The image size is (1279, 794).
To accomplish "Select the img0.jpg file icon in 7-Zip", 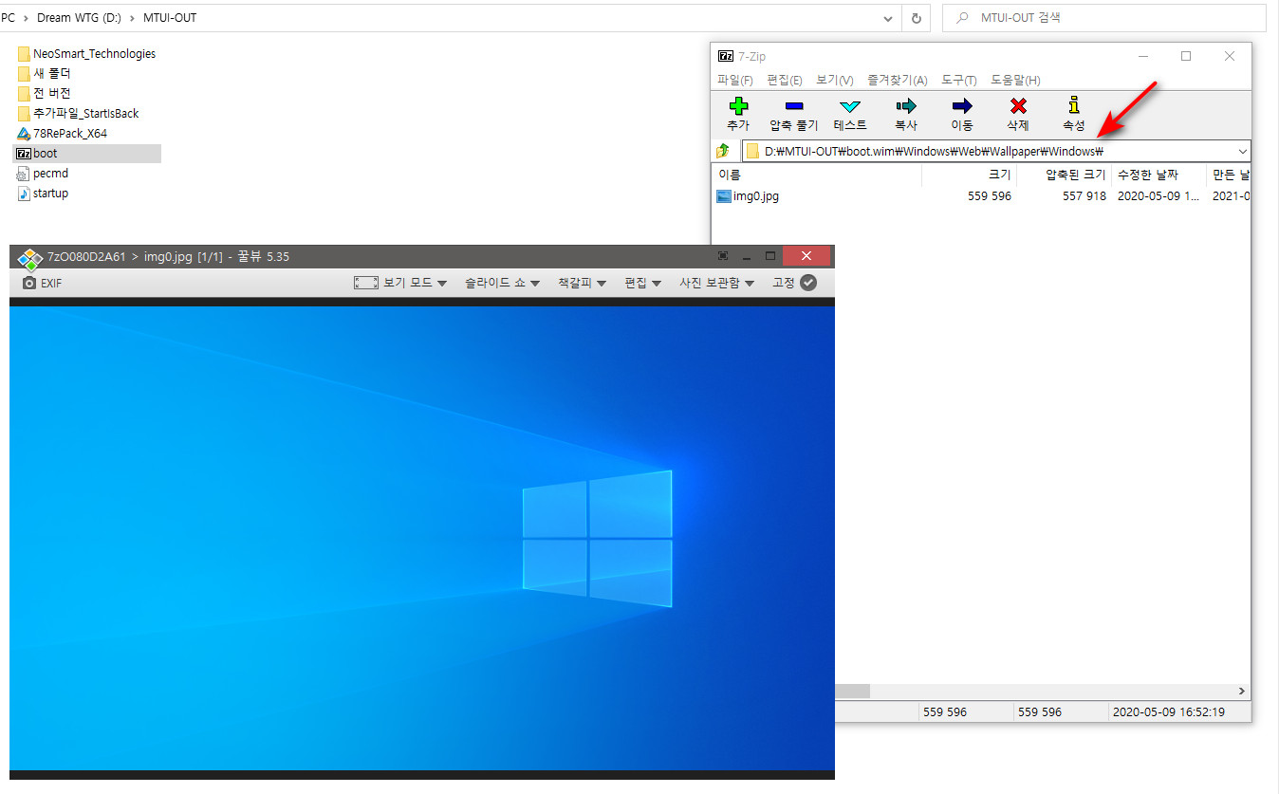I will point(724,196).
